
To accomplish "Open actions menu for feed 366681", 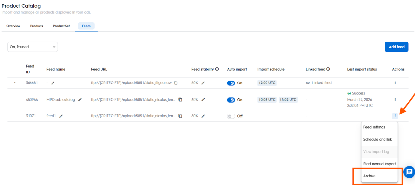I will tap(395, 83).
